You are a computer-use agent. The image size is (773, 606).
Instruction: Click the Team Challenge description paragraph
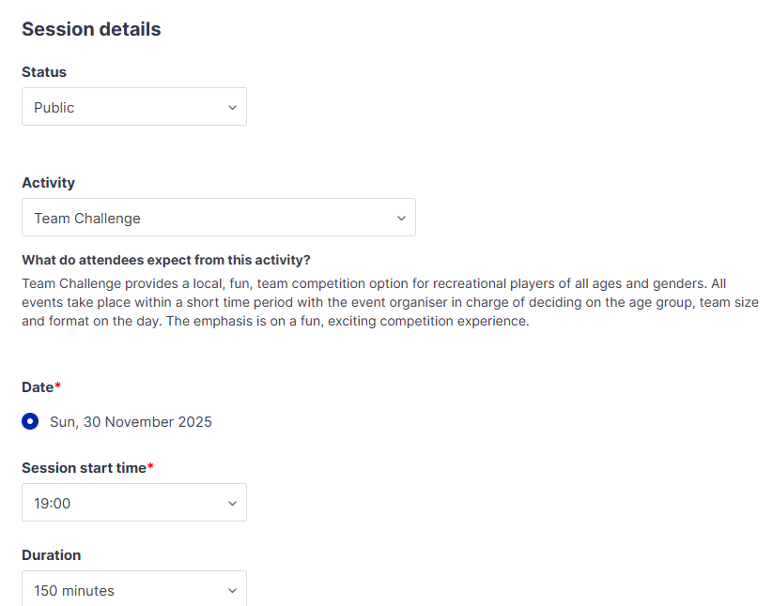[x=390, y=302]
